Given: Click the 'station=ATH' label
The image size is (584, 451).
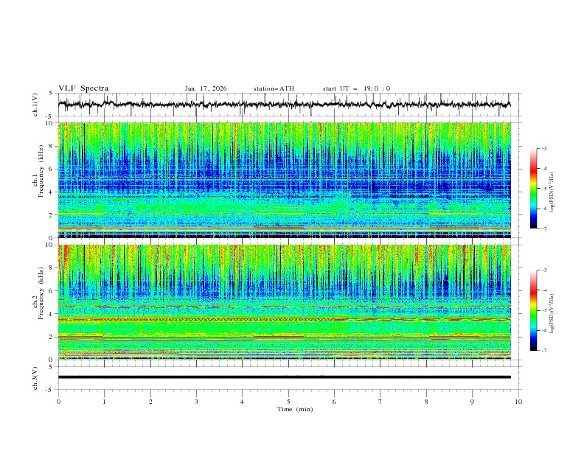Looking at the screenshot, I should tap(274, 88).
